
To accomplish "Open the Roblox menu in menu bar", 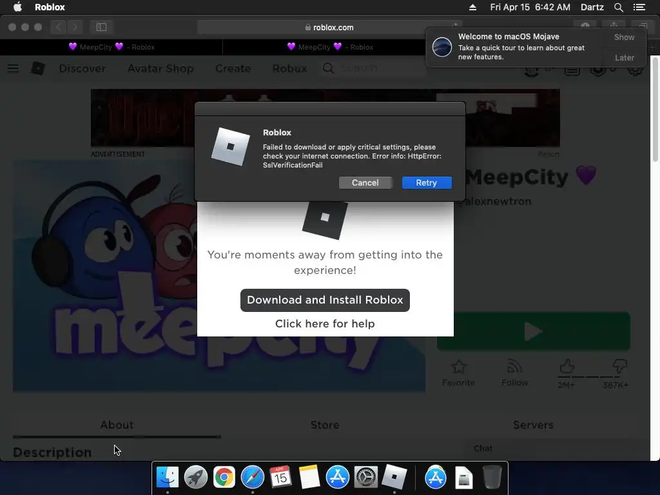I will coord(50,7).
